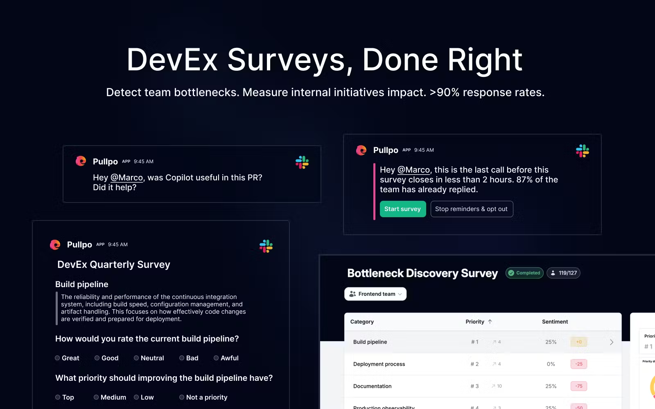Click the 119/127 respondents badge
This screenshot has height=409, width=655.
tap(563, 273)
